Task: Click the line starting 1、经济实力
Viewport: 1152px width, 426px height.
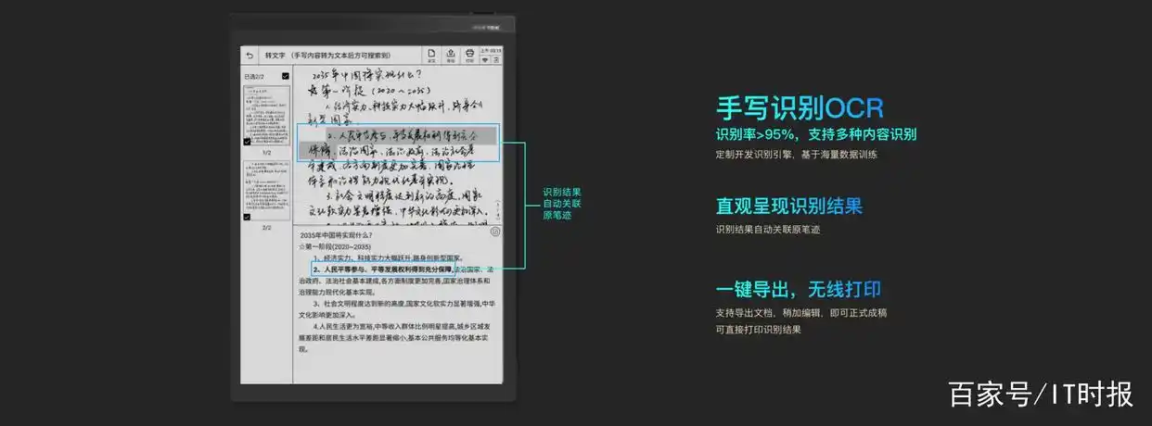Action: tap(387, 258)
